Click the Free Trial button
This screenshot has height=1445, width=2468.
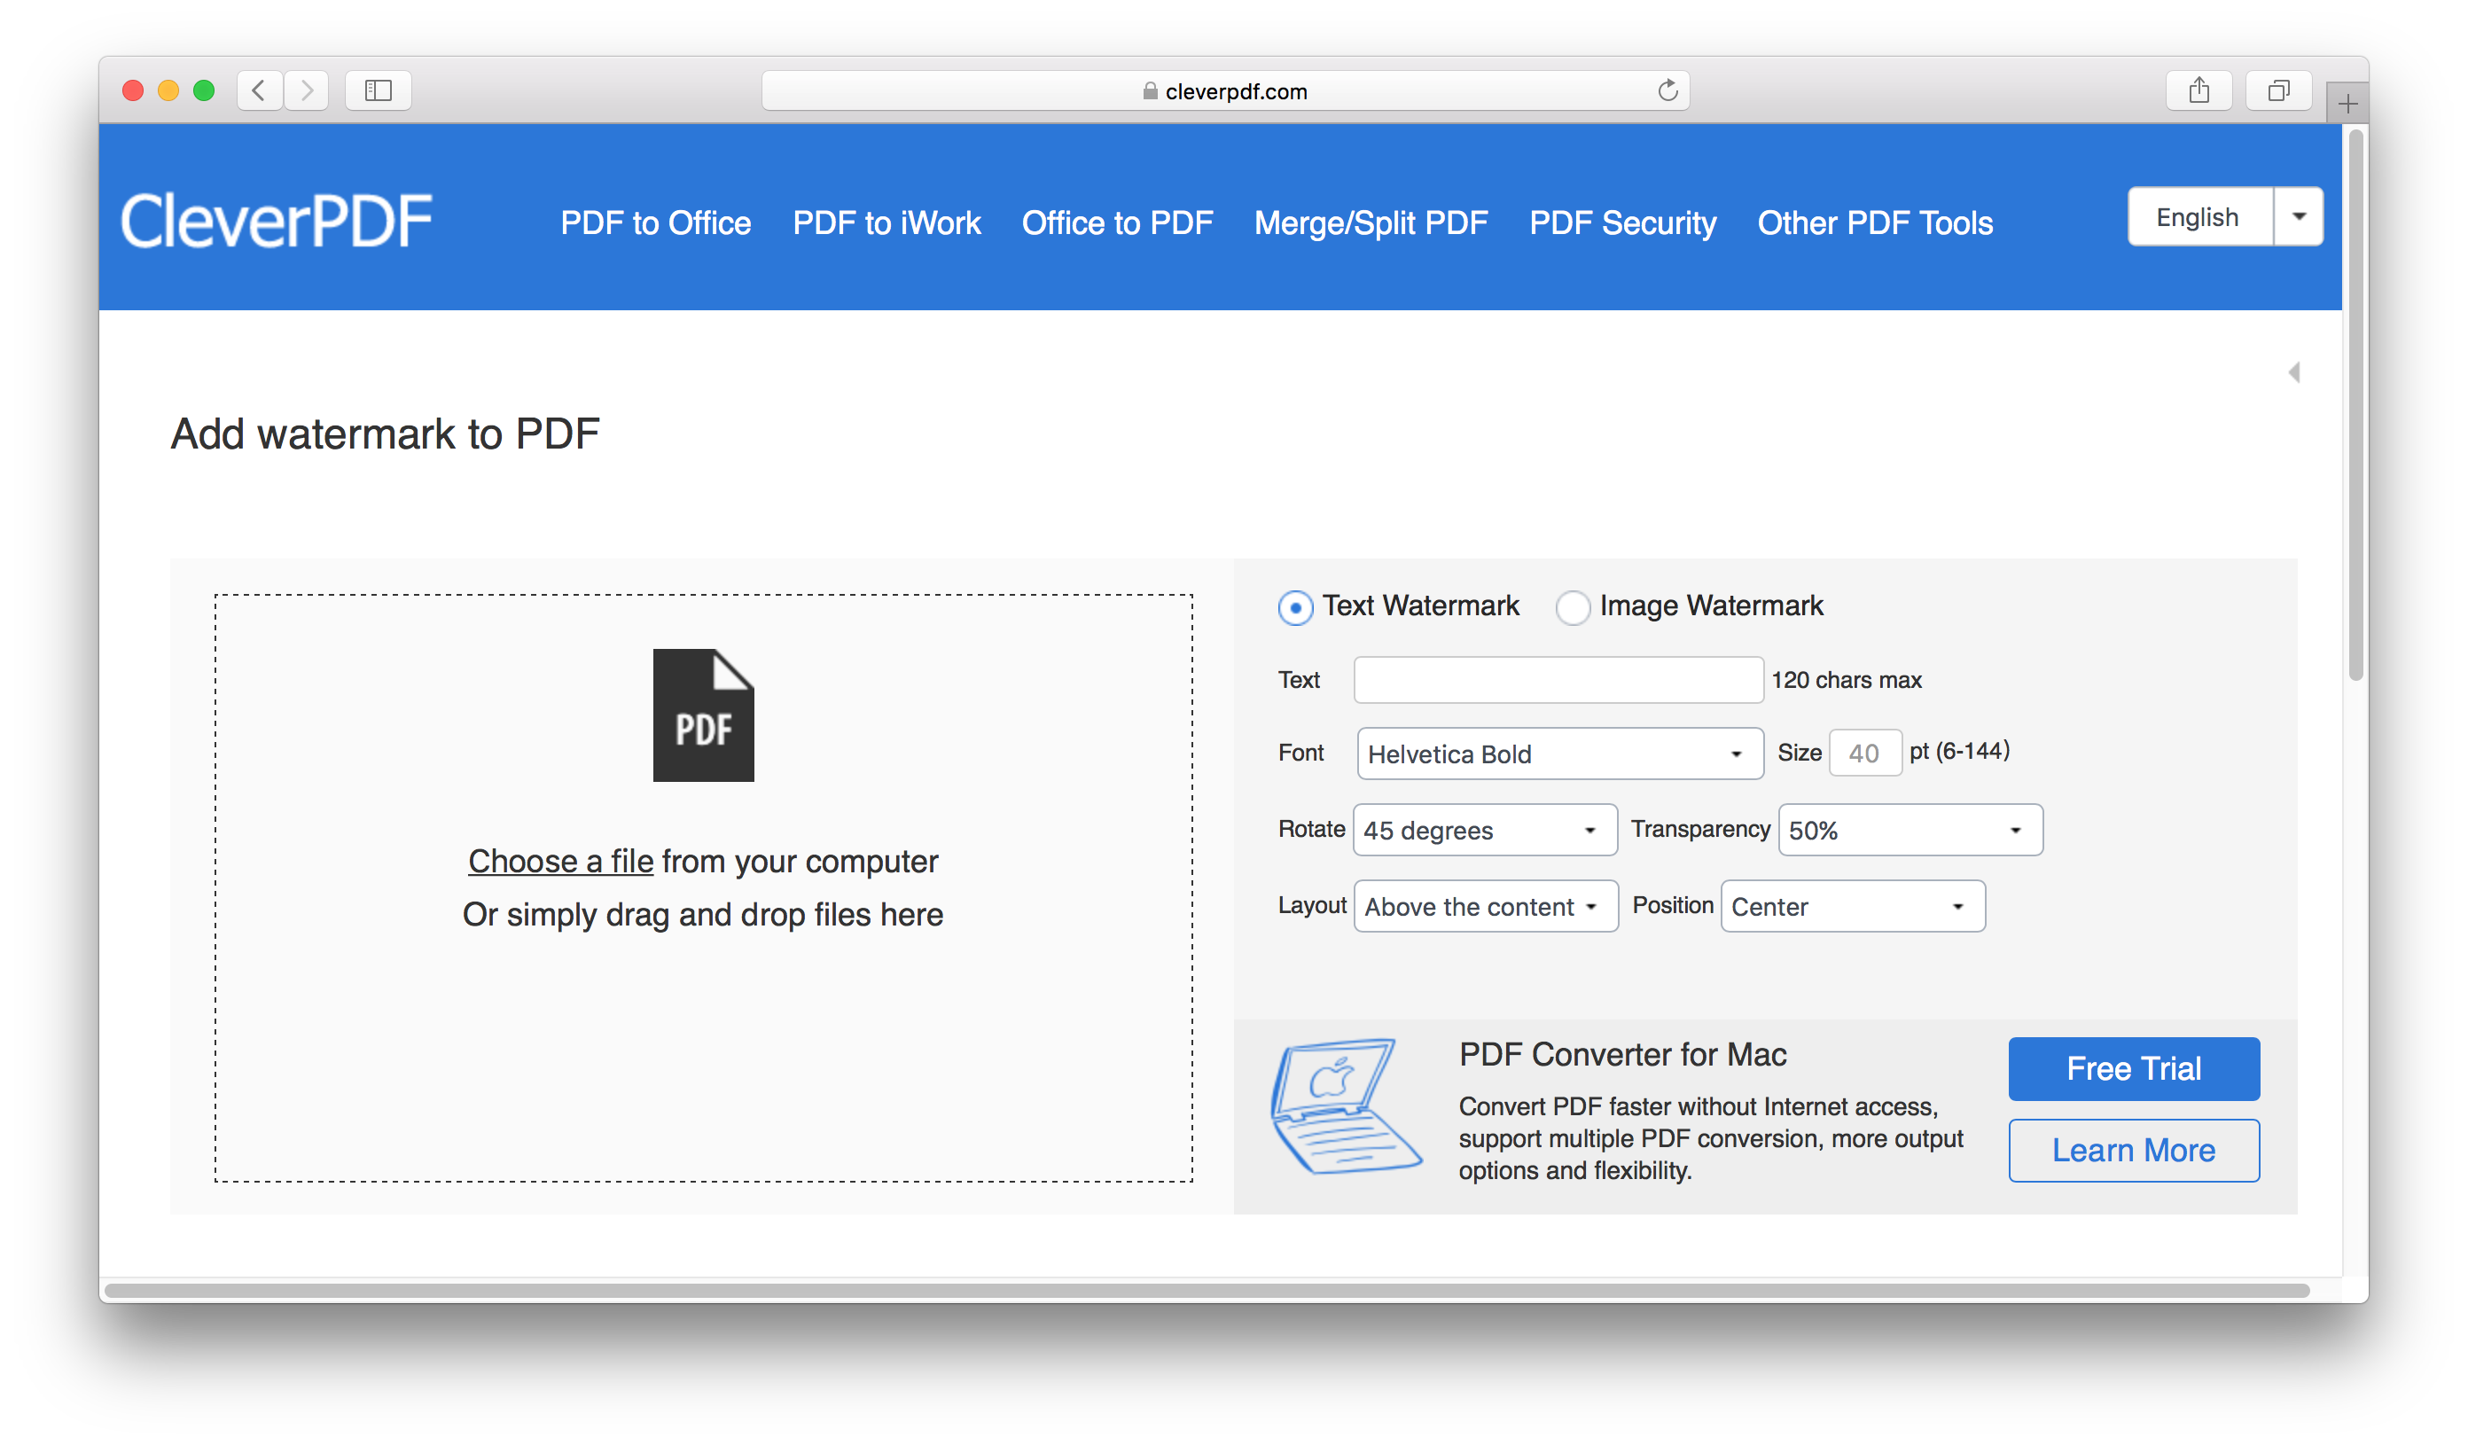[x=2133, y=1068]
